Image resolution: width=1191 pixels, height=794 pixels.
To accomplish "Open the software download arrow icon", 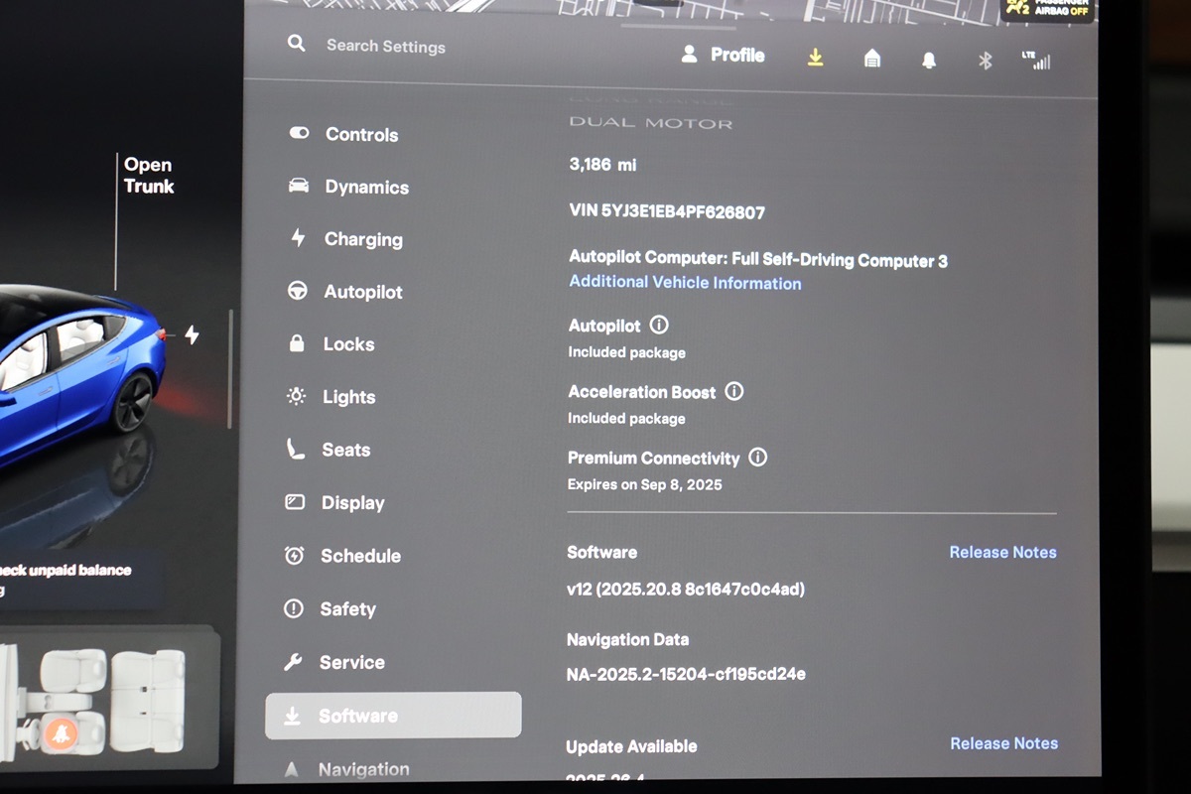I will click(815, 58).
